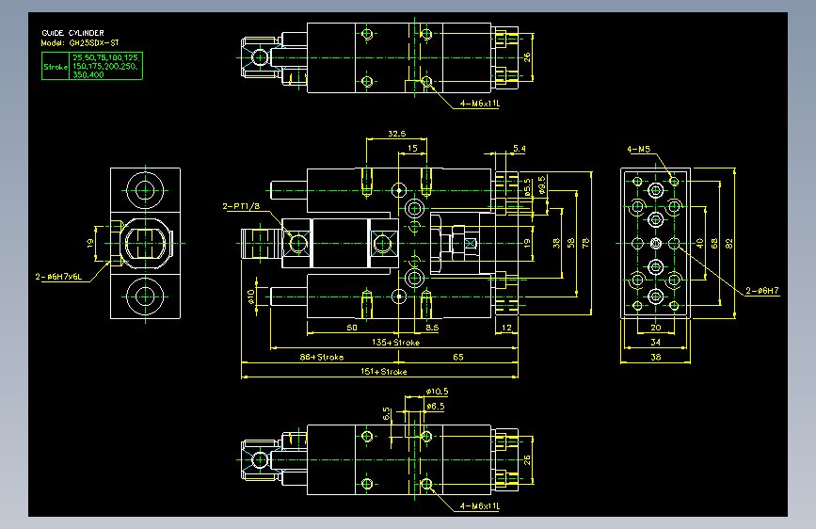Viewport: 816px width, 529px height.
Task: Click the ø6.5 hole dimension
Action: 436,406
